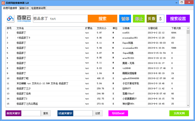Image resolution: width=195 pixels, height=121 pixels.
Task: Click file size 259.76
Action: point(100,89)
